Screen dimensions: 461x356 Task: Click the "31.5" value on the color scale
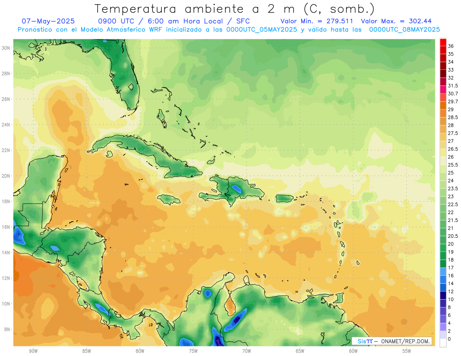453,86
